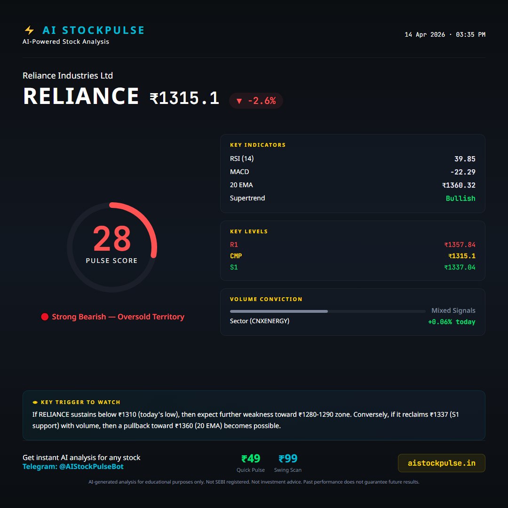Click the lightning bolt logo icon
The image size is (508, 508).
[29, 30]
